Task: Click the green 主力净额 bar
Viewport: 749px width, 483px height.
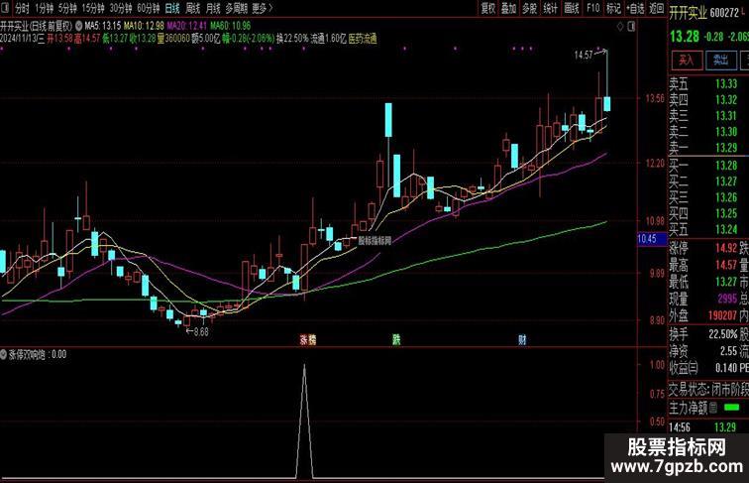Action: click(x=732, y=408)
